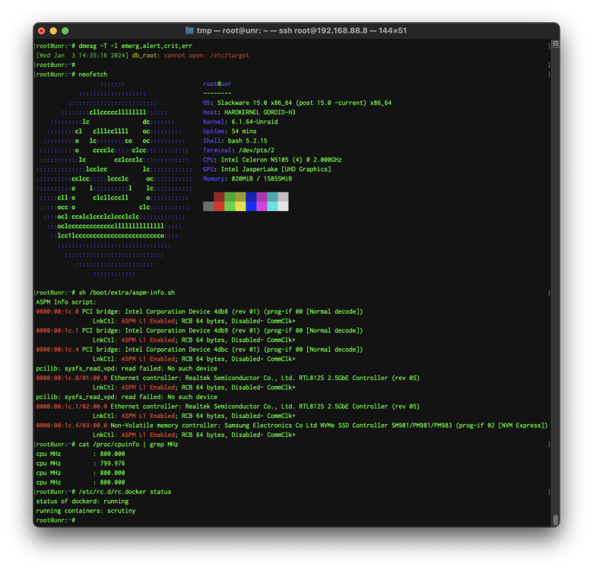The width and height of the screenshot is (593, 571).
Task: Click the OS line 'Slackware 15.0 x86_64'
Action: (x=296, y=103)
